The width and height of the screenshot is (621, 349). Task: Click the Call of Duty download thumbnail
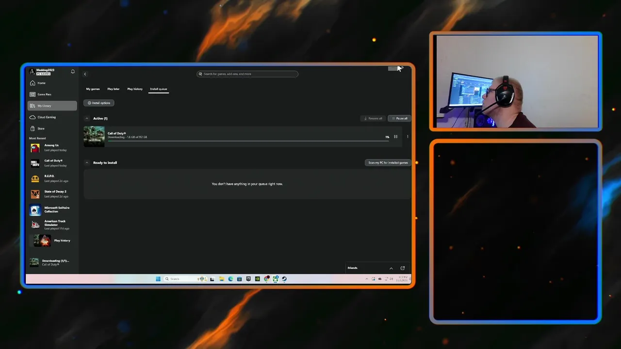click(94, 136)
